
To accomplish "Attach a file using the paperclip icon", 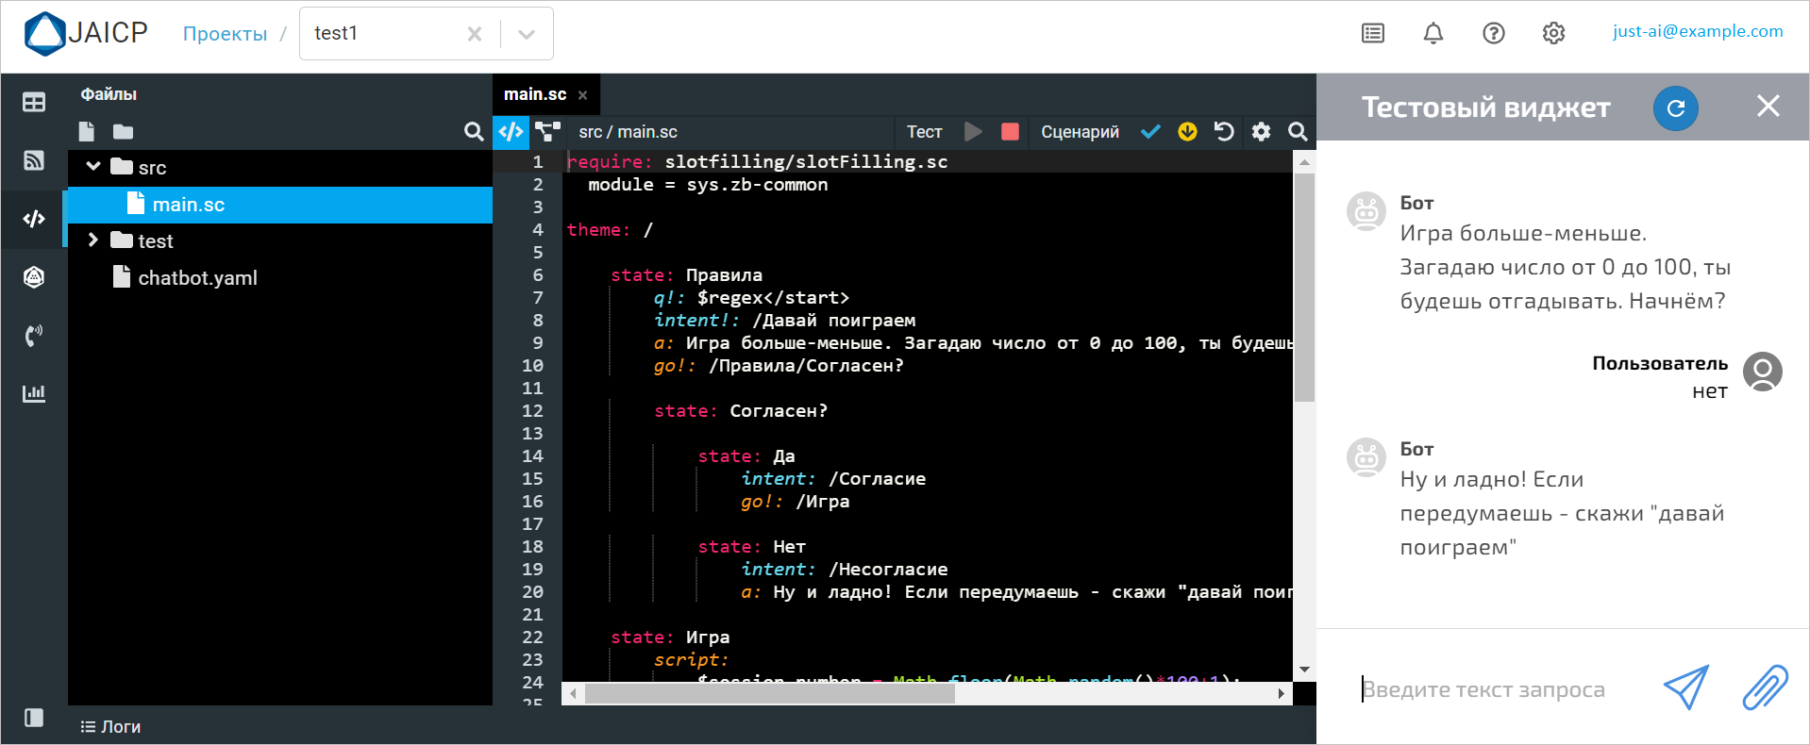I will click(1764, 687).
